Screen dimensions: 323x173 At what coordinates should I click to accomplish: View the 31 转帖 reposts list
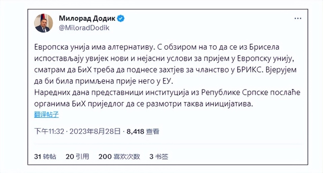click(x=45, y=156)
